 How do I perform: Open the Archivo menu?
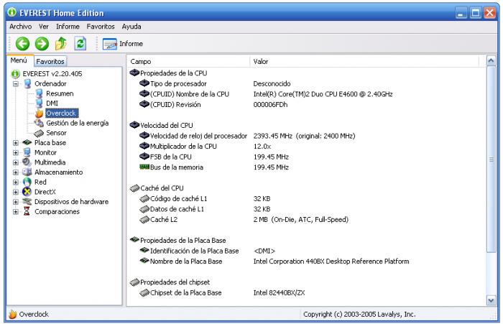(x=21, y=27)
